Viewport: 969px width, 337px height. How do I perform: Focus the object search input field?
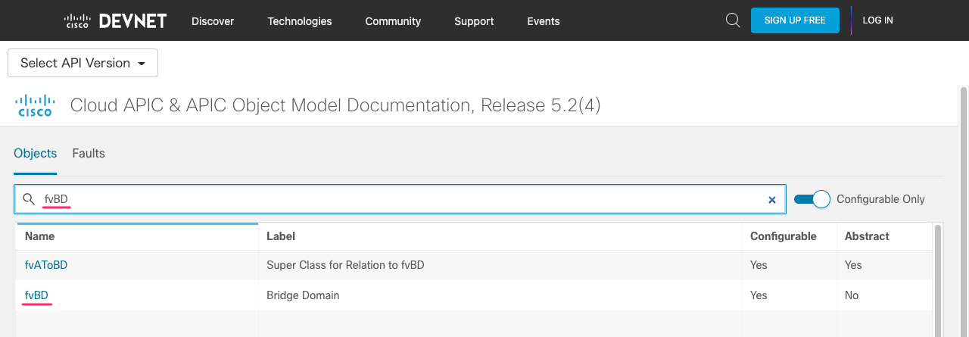(x=400, y=199)
